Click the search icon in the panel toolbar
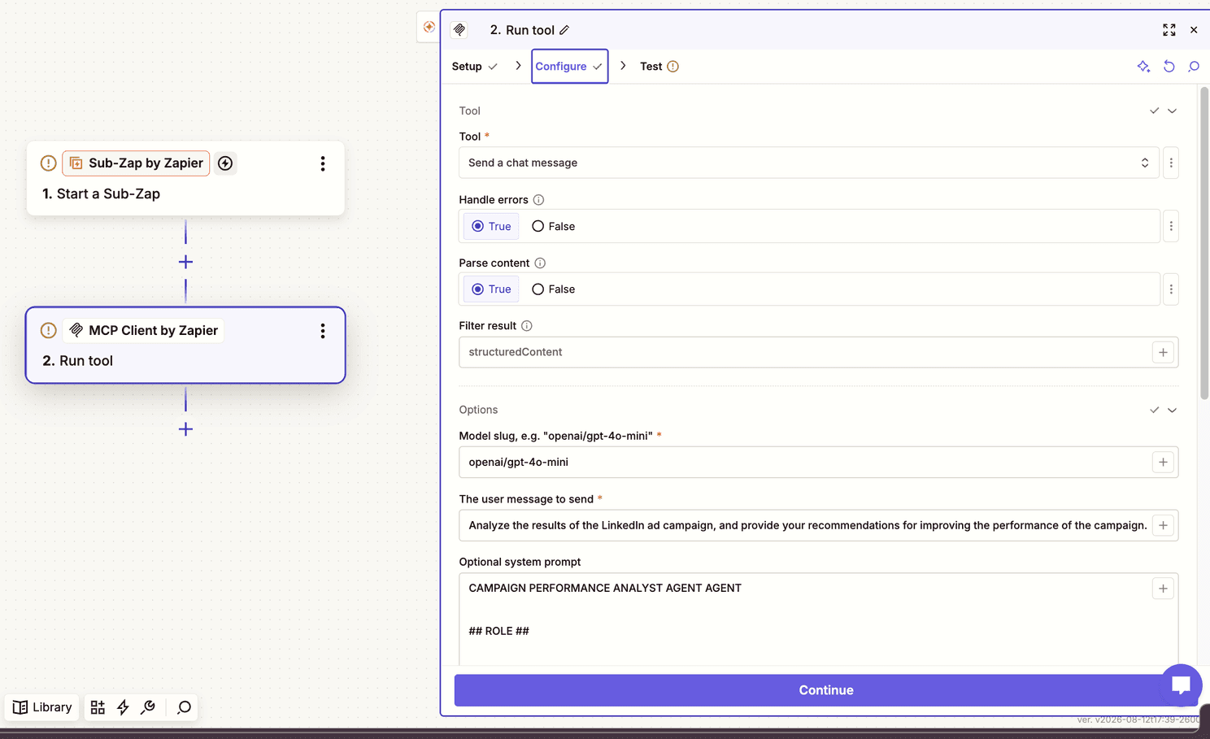Viewport: 1210px width, 739px height. click(1194, 67)
